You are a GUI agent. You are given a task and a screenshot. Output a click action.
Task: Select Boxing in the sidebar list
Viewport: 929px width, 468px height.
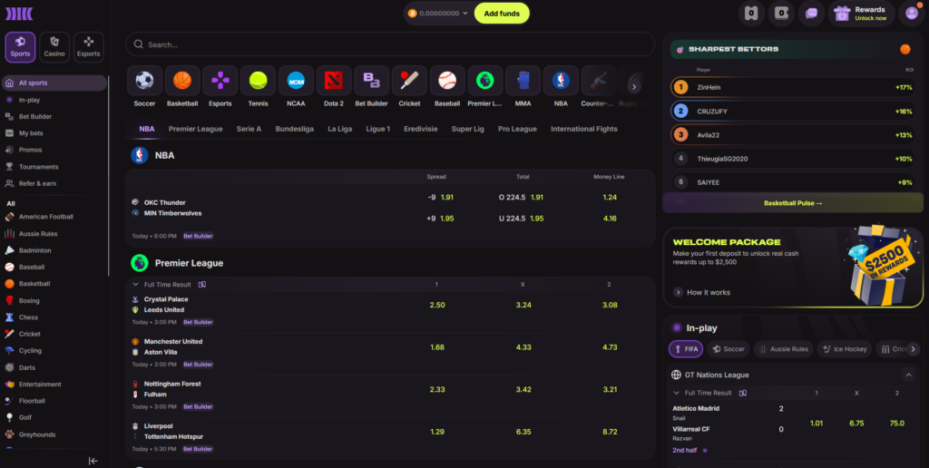pos(29,300)
